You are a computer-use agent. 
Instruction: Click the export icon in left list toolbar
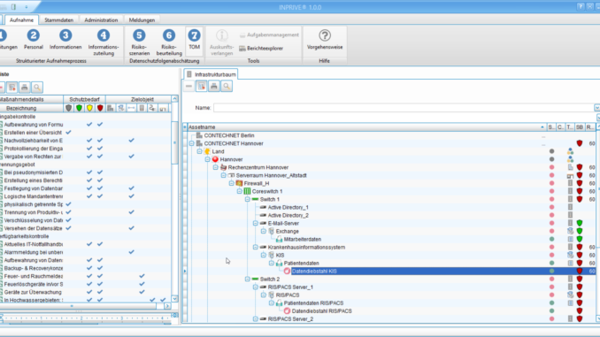click(x=12, y=88)
